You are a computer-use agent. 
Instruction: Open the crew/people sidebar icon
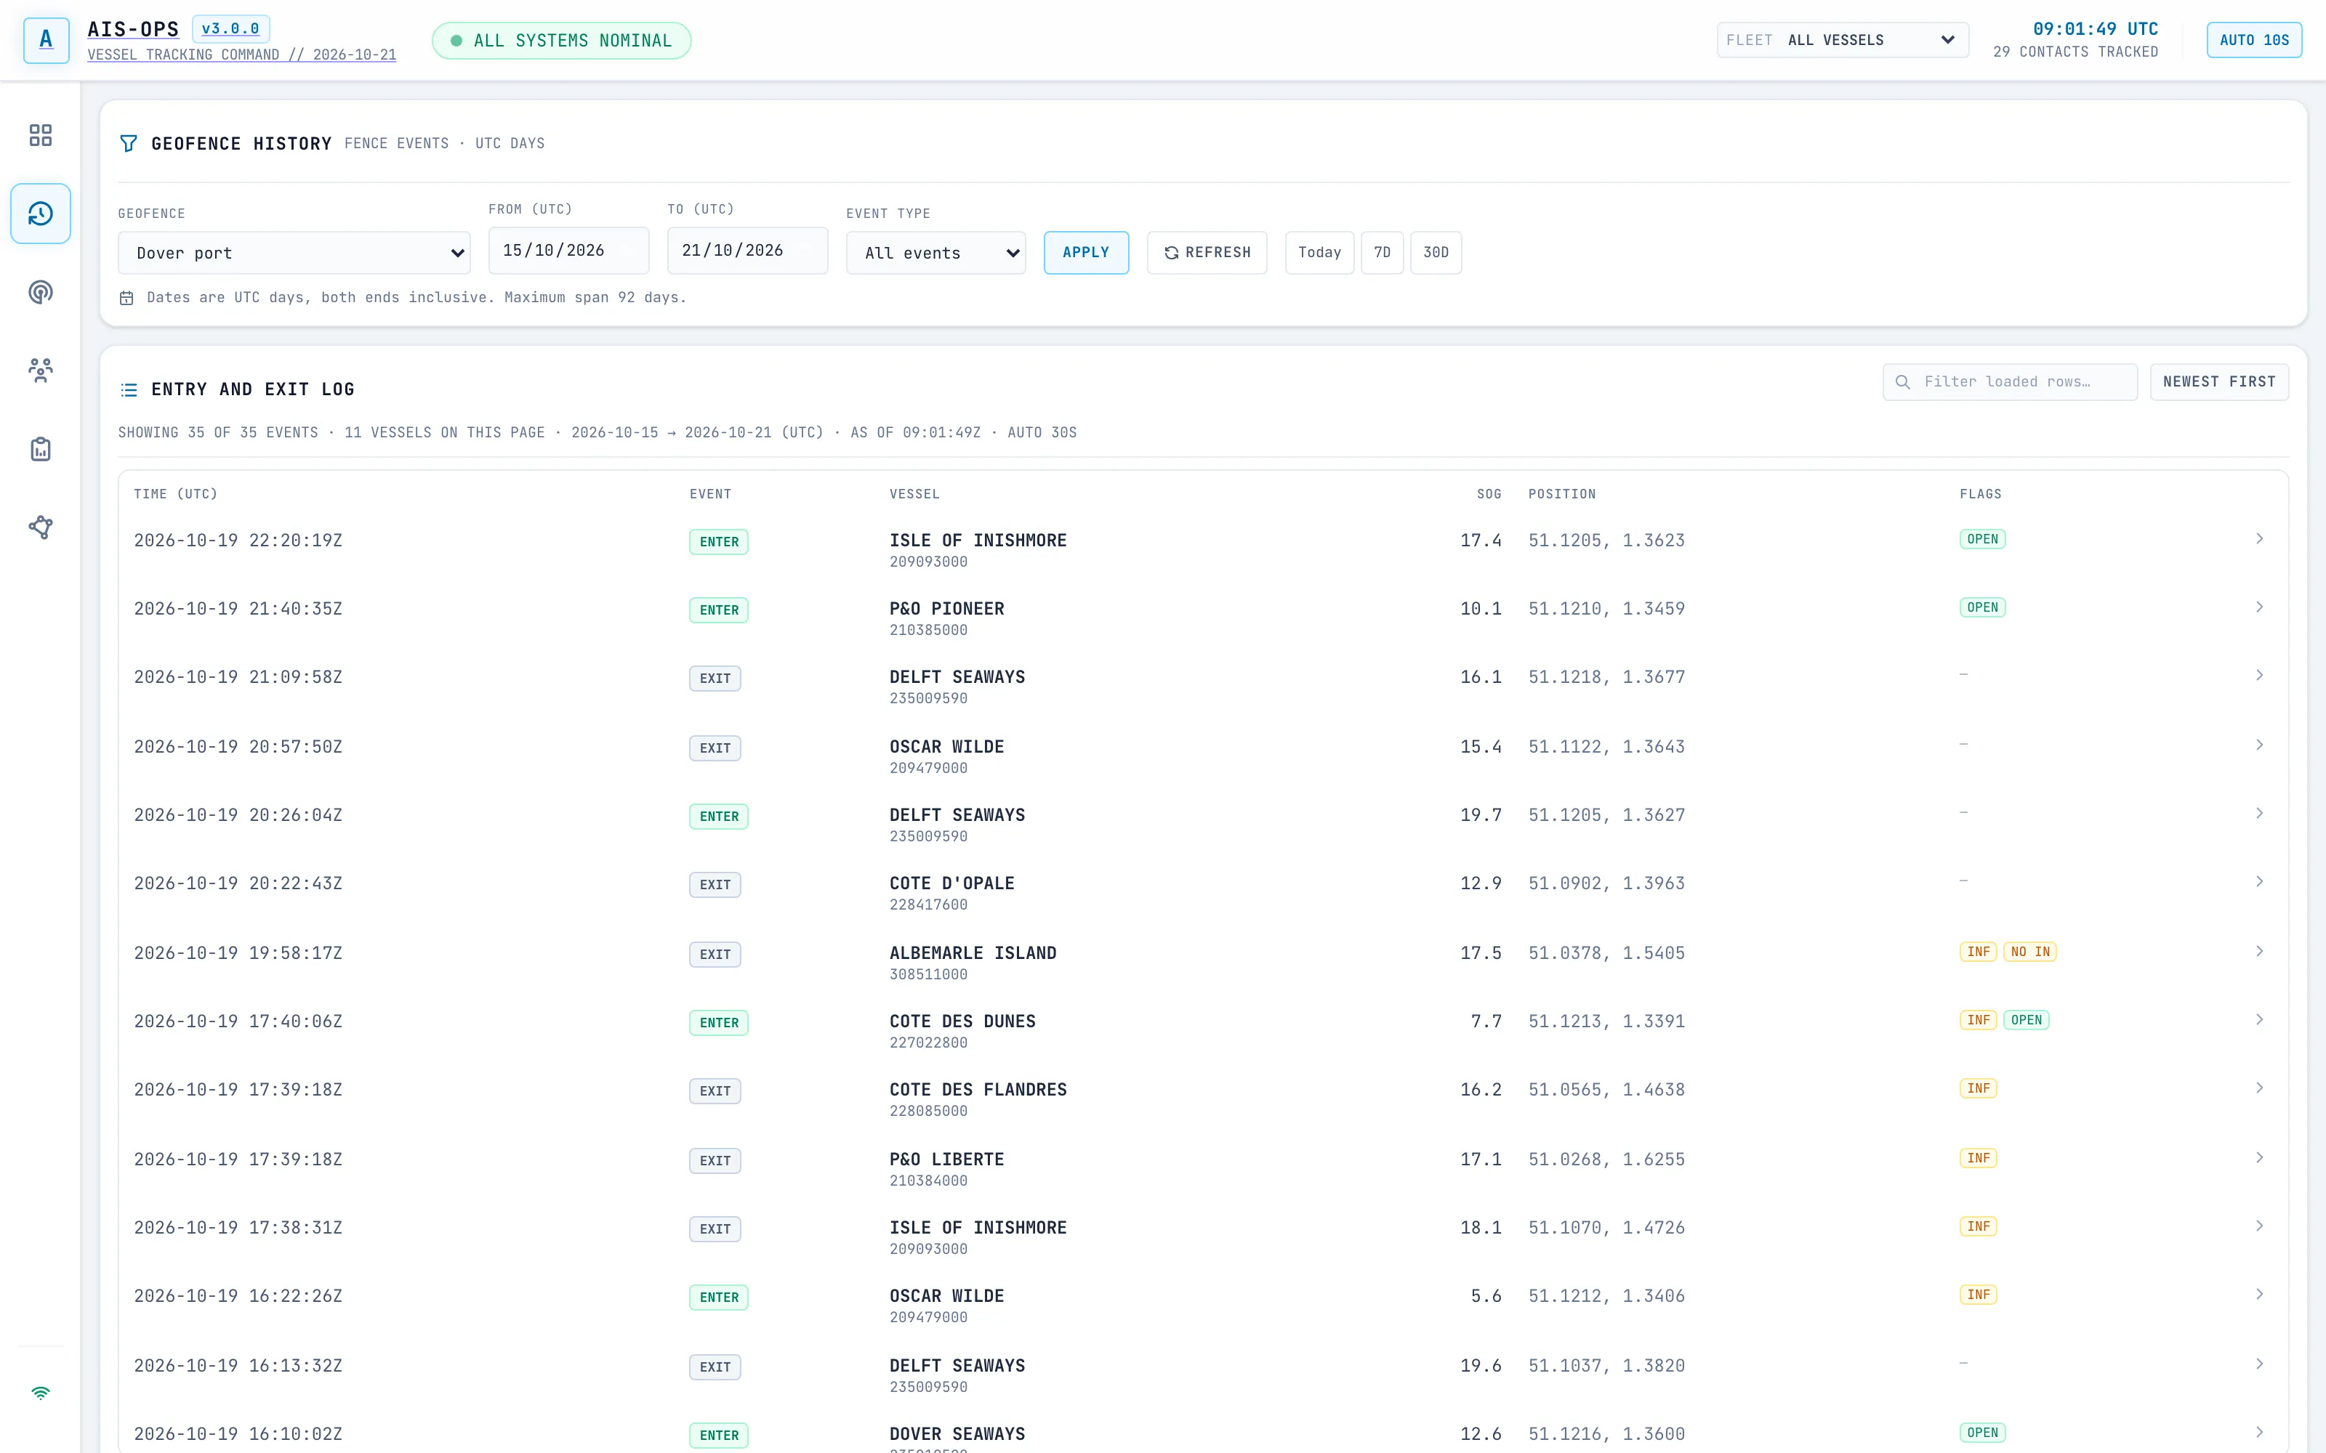[41, 370]
